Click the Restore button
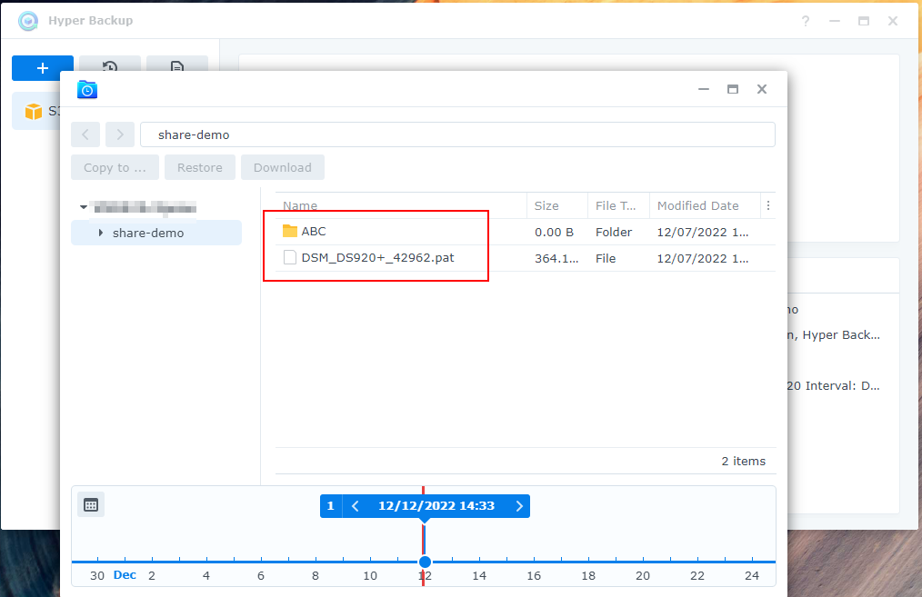The width and height of the screenshot is (922, 597). pos(200,167)
